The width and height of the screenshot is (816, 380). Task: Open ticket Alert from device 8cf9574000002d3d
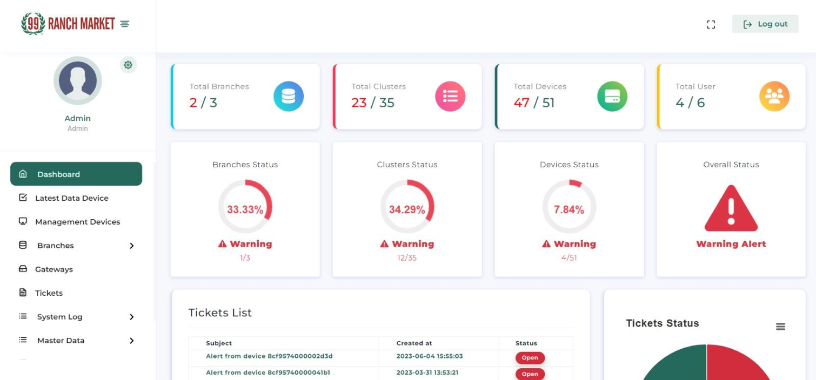point(269,356)
